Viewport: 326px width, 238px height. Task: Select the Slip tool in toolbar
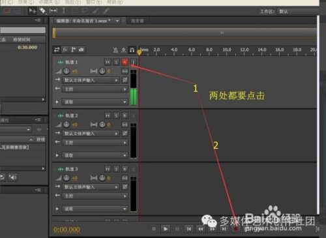click(53, 11)
